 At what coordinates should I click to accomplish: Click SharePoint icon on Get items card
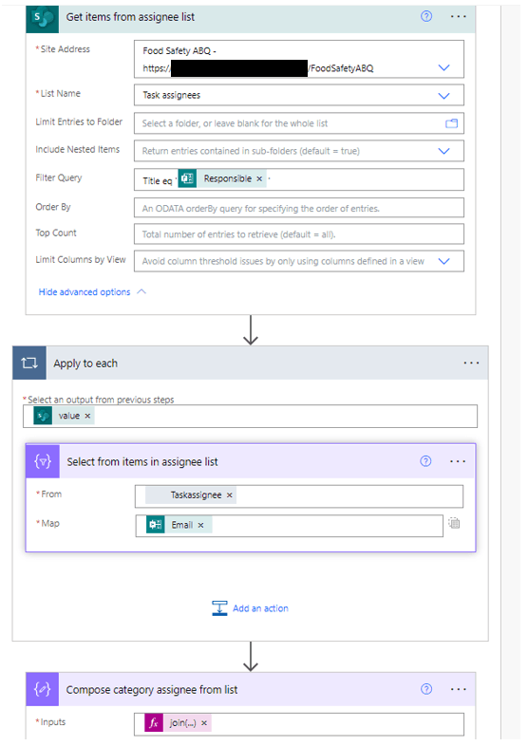(x=43, y=19)
